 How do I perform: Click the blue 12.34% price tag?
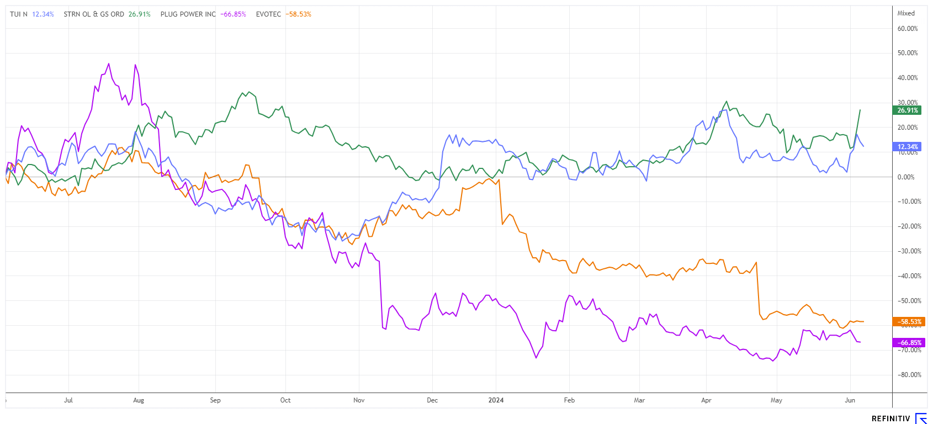pos(907,147)
